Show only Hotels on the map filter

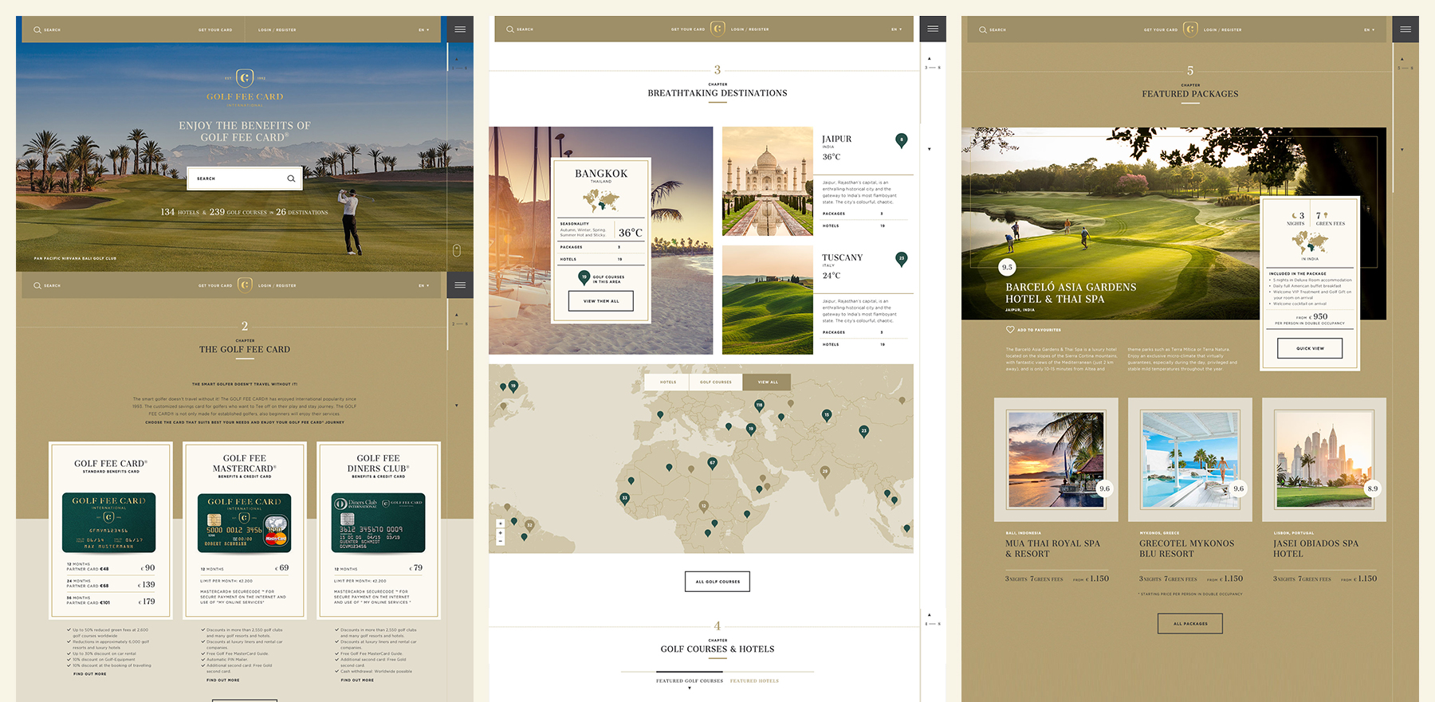pyautogui.click(x=668, y=382)
